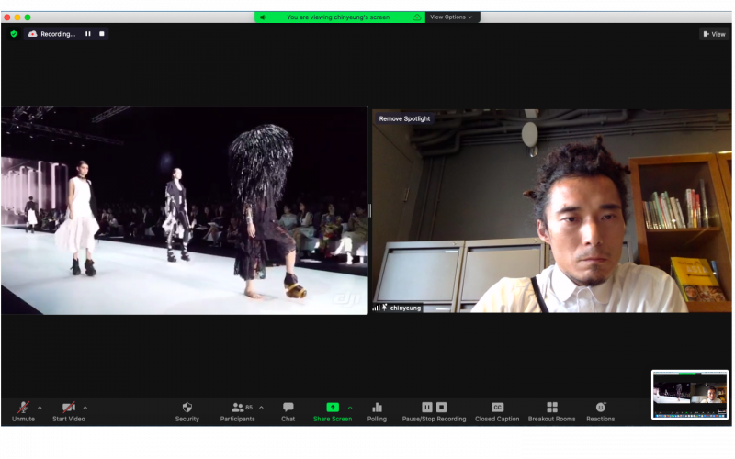Open audio options arrow beside Unmute
The image size is (735, 459).
[x=40, y=408]
